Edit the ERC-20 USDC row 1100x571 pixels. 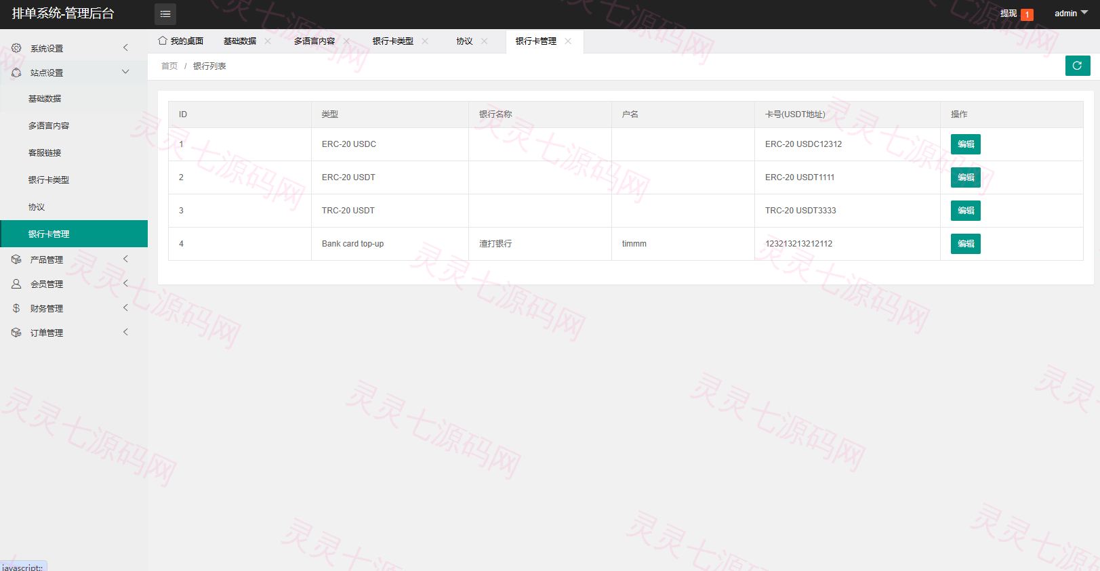966,144
